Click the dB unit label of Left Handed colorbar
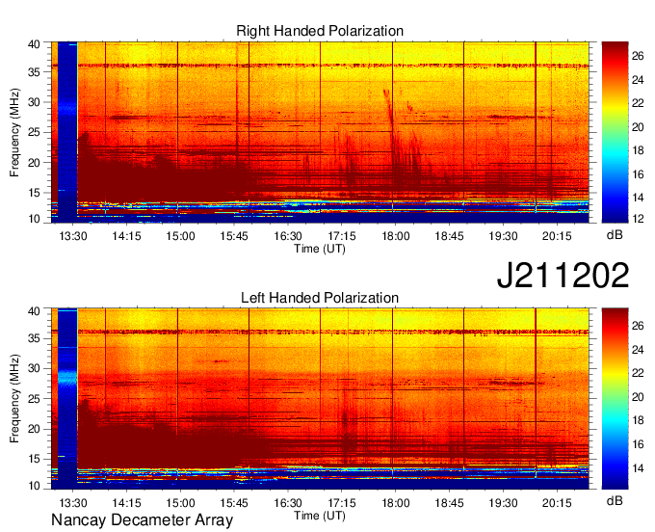The width and height of the screenshot is (655, 532). coord(615,500)
